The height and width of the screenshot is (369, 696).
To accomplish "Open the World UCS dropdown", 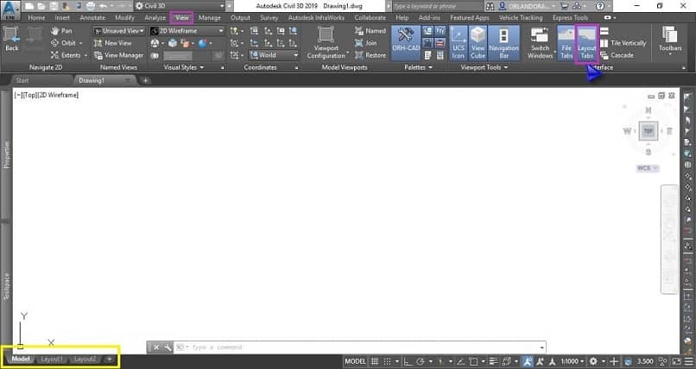I will [x=274, y=55].
